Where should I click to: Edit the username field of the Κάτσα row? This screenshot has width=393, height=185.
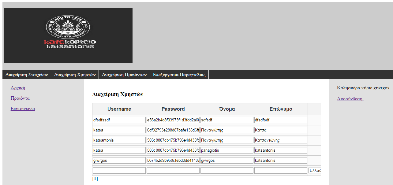(x=119, y=130)
